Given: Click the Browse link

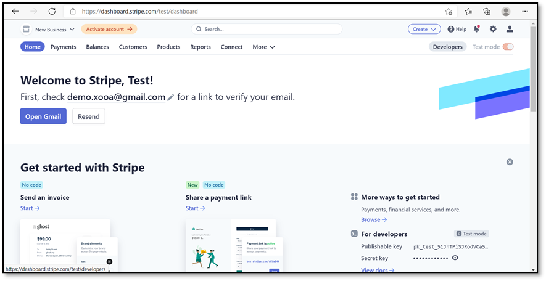Looking at the screenshot, I should coord(374,219).
